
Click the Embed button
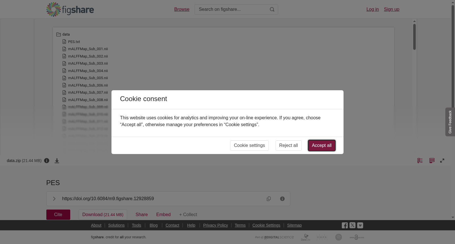coord(164,215)
